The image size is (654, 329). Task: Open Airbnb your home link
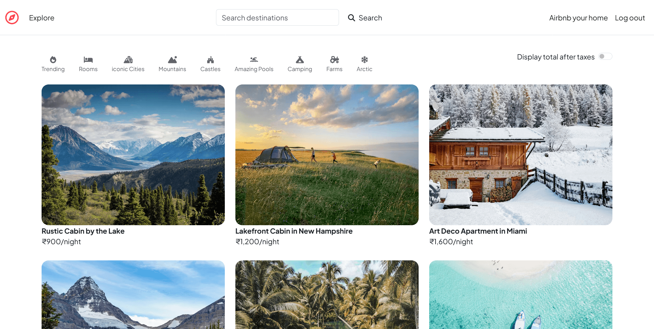tap(578, 18)
